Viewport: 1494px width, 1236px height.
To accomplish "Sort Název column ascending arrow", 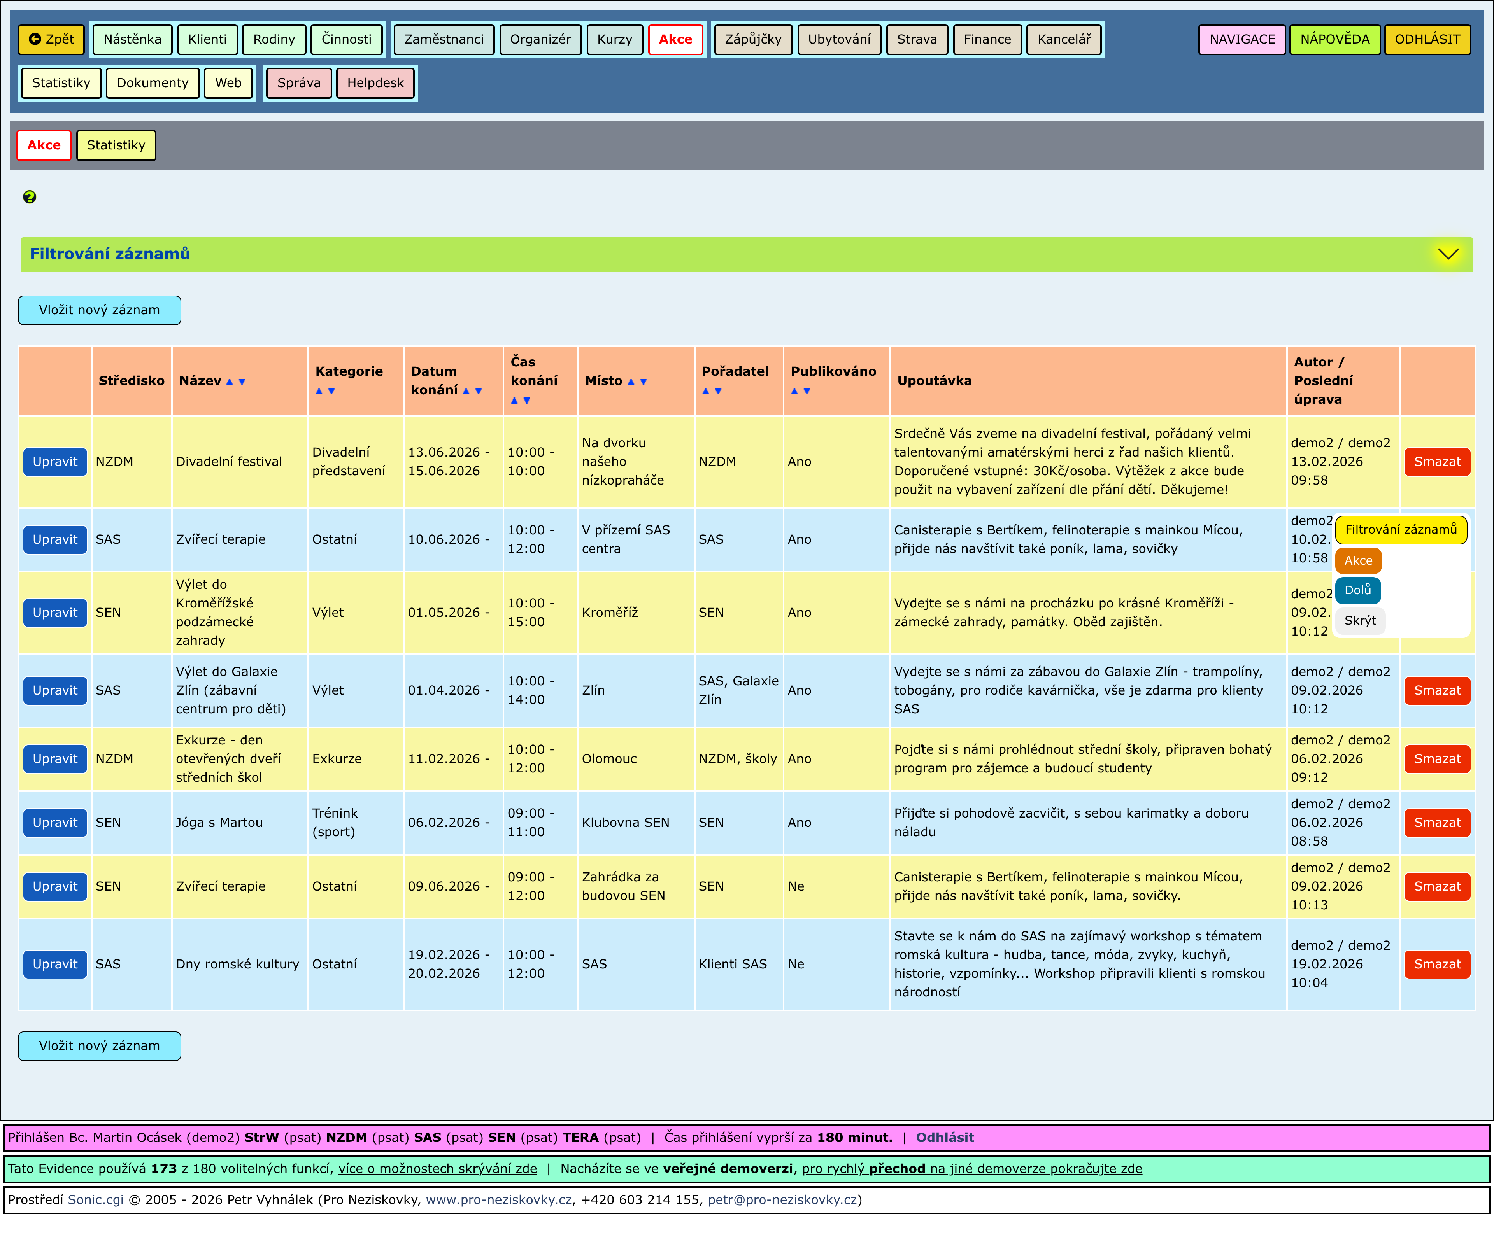I will 230,382.
